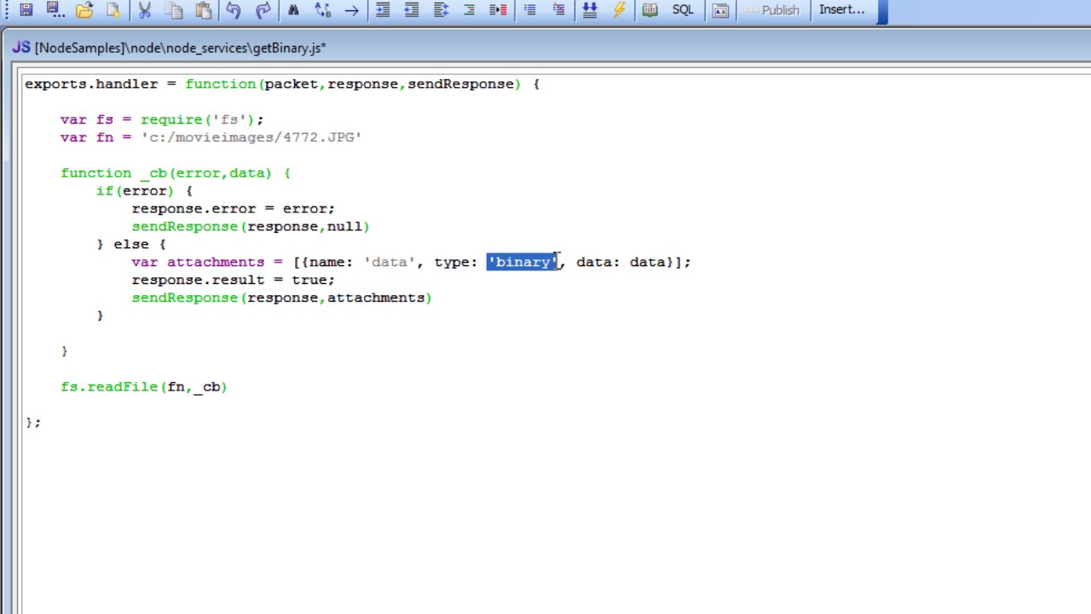Image resolution: width=1091 pixels, height=614 pixels.
Task: Click the lightning bolt run icon
Action: (x=619, y=10)
